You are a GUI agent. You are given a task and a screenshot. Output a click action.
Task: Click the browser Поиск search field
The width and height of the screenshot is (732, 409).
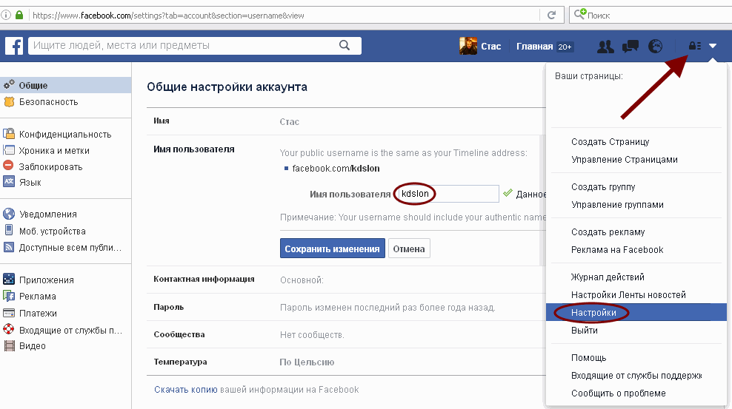pos(651,15)
